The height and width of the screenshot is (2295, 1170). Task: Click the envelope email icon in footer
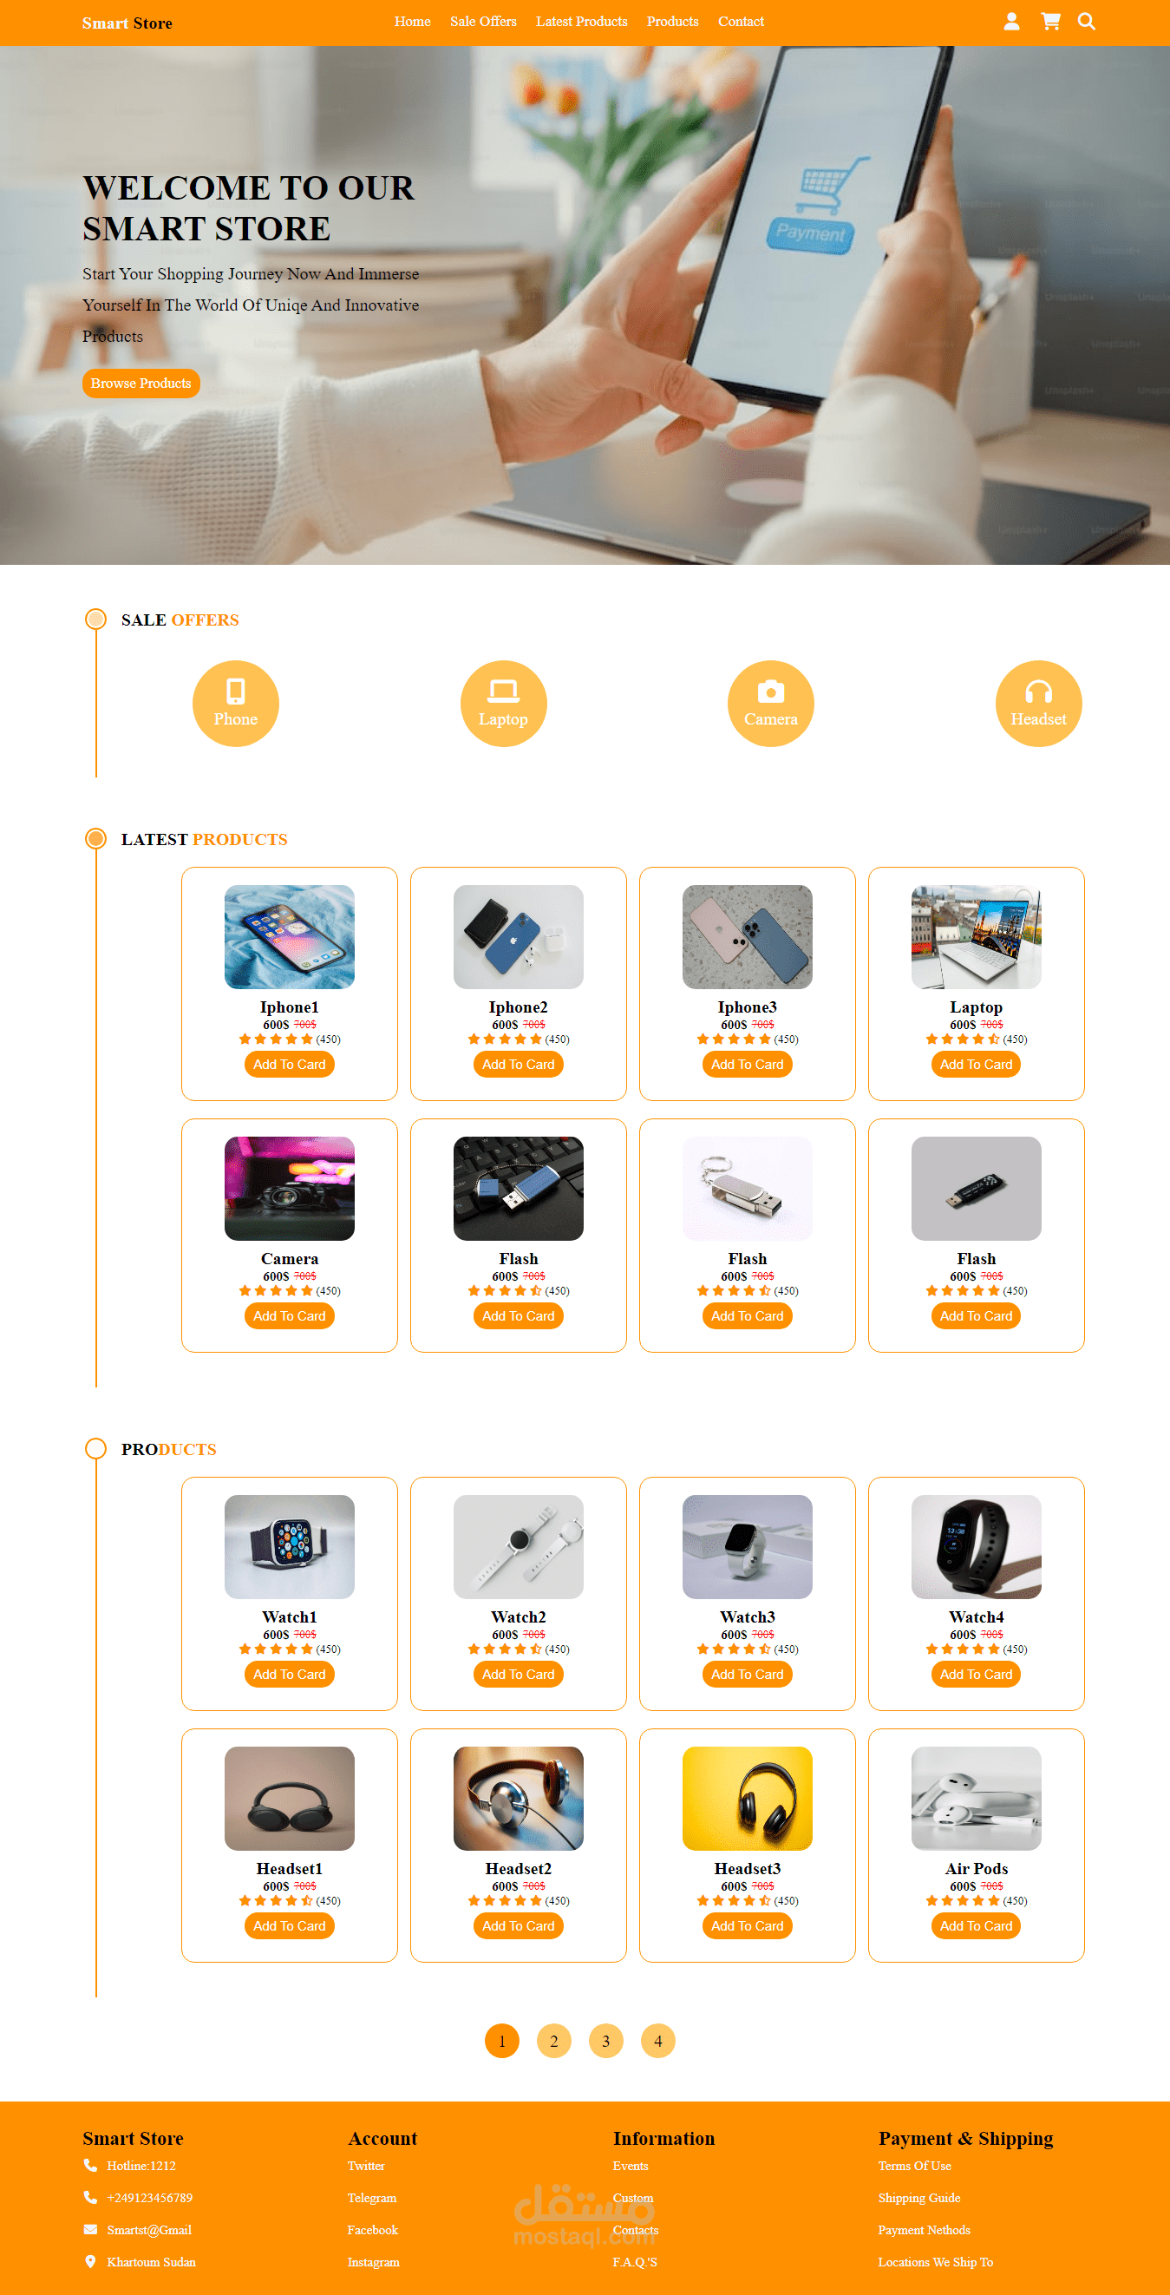click(x=90, y=2229)
